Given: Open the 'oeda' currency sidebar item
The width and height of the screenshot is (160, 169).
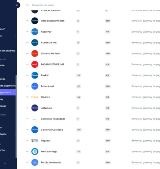Looking at the screenshot, I should (3, 79).
